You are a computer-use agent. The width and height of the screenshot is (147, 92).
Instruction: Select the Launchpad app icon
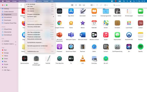[129, 23]
